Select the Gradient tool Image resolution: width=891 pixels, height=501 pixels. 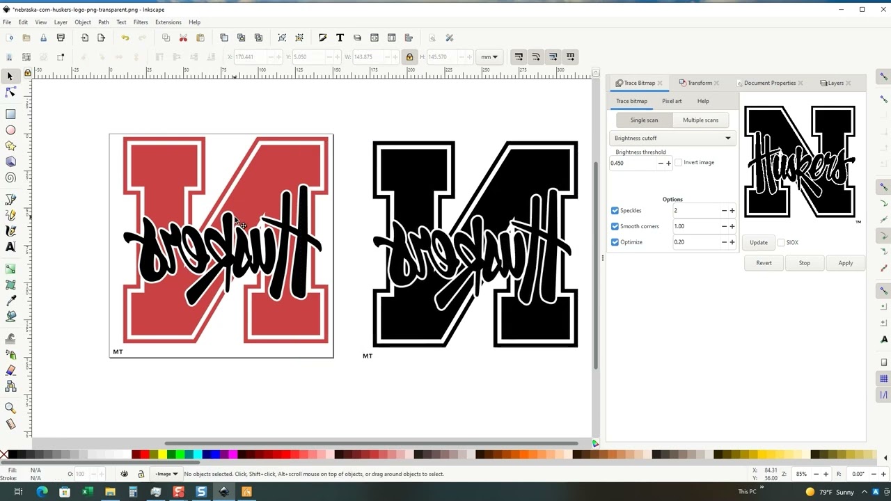[10, 269]
